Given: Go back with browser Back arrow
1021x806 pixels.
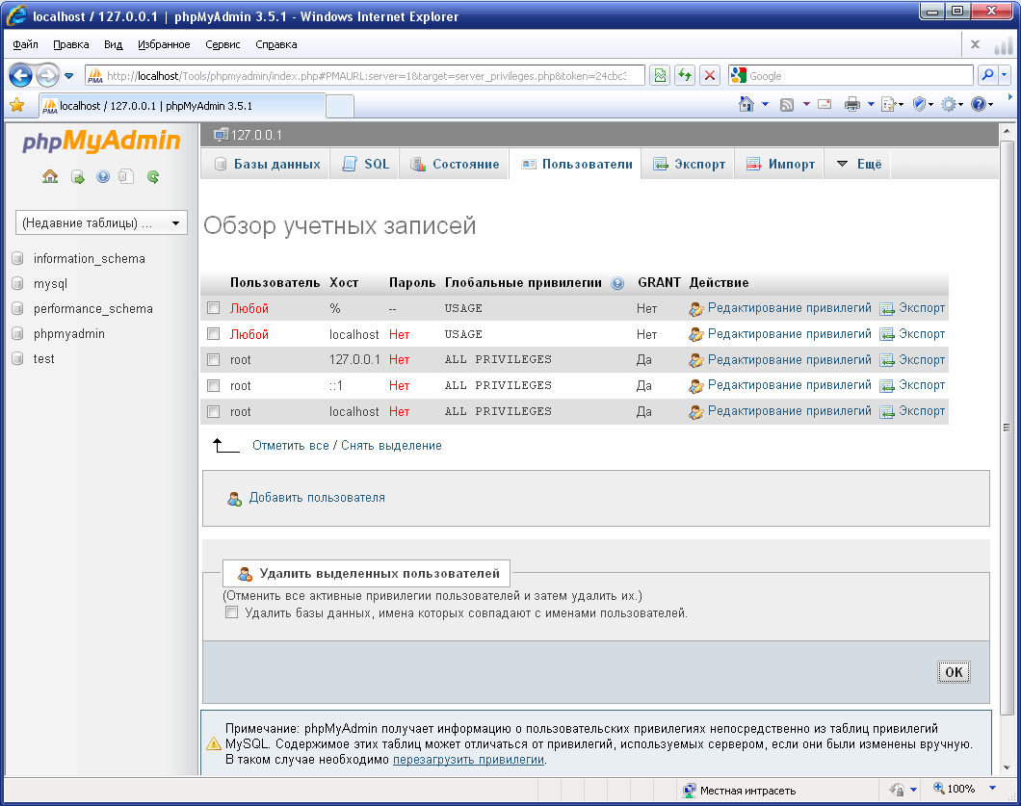Looking at the screenshot, I should pos(20,75).
